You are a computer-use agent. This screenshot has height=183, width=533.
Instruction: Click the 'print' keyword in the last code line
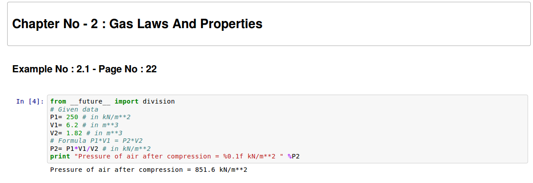coord(60,156)
